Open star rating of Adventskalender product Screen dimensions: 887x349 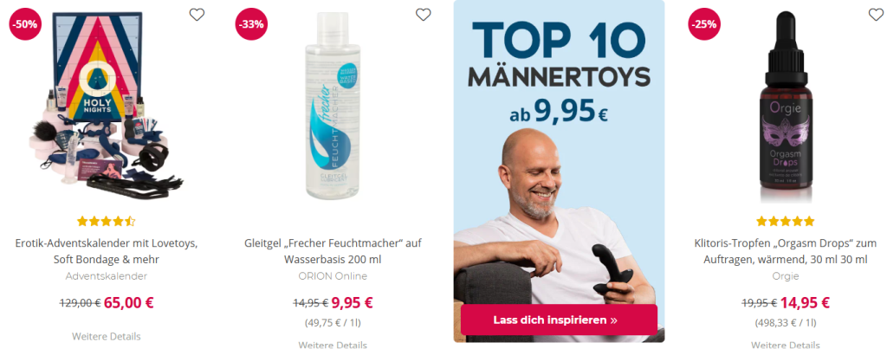pos(107,221)
